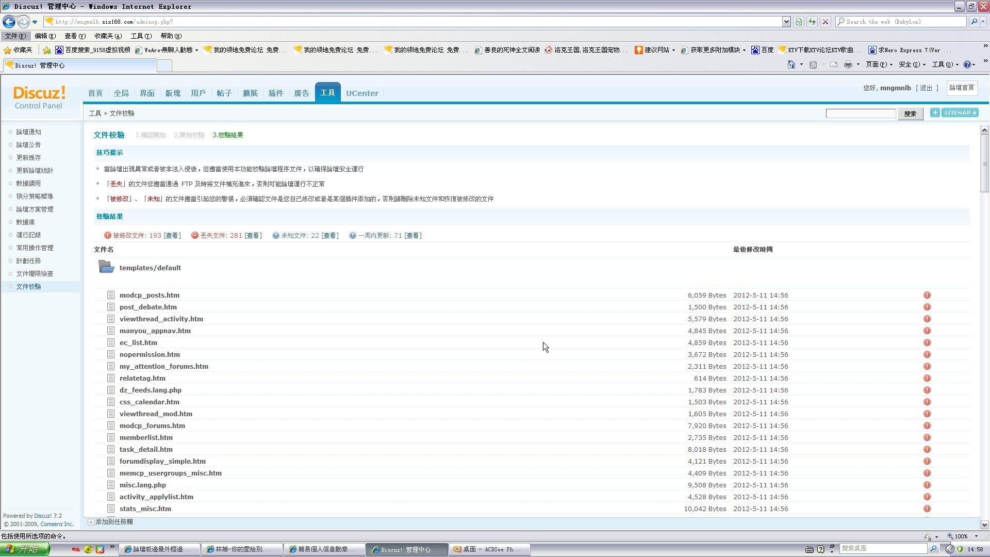Screen dimensions: 990x557
Task: Expand the 添加到任務欄 plus toggle
Action: click(91, 522)
